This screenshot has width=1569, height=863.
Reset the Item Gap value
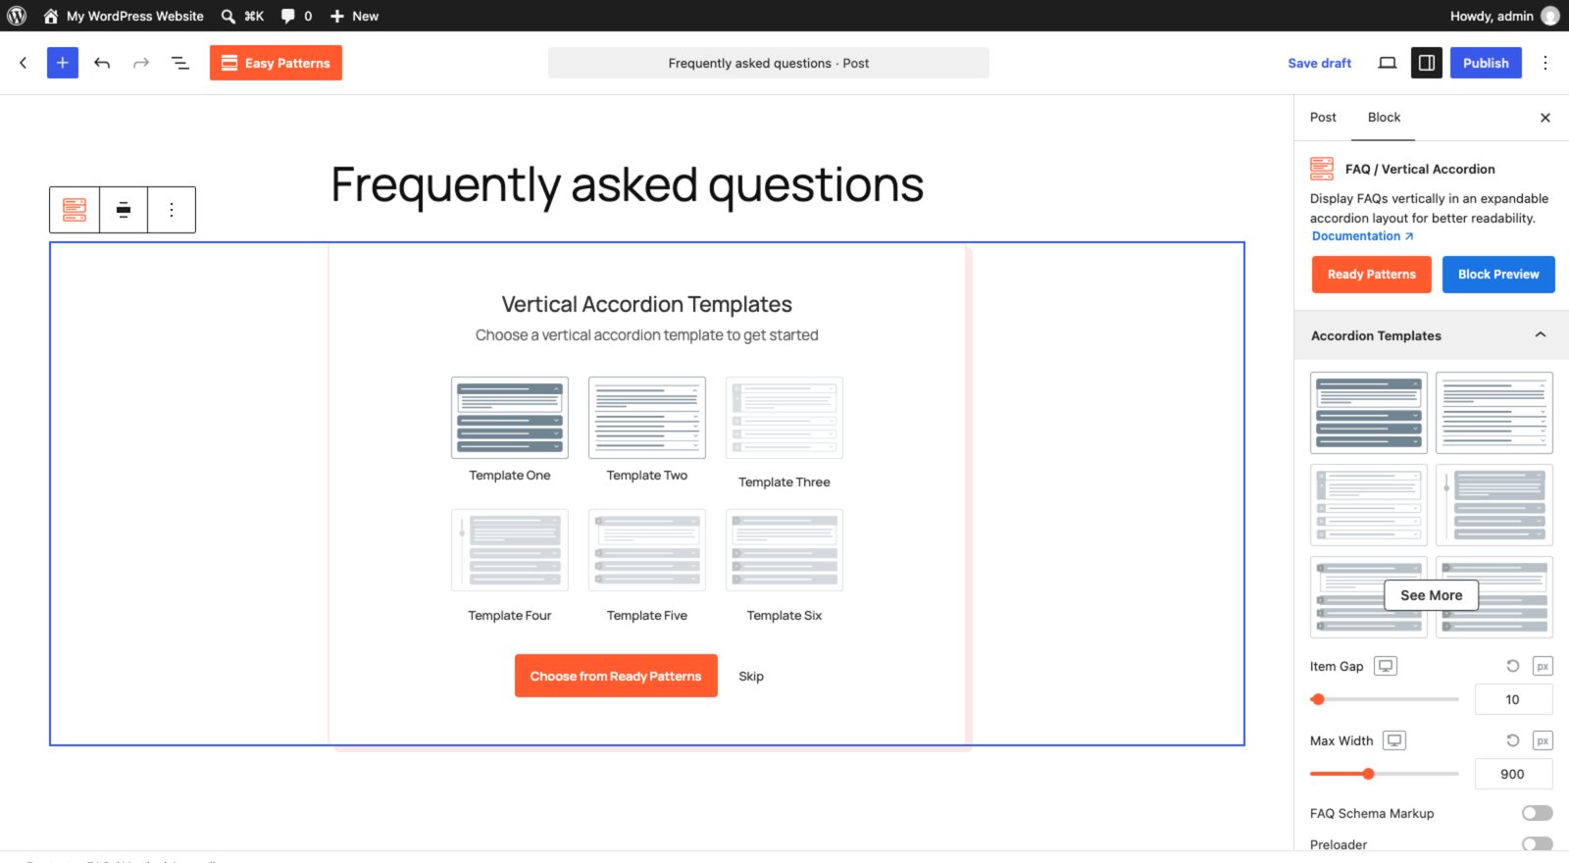(x=1513, y=666)
